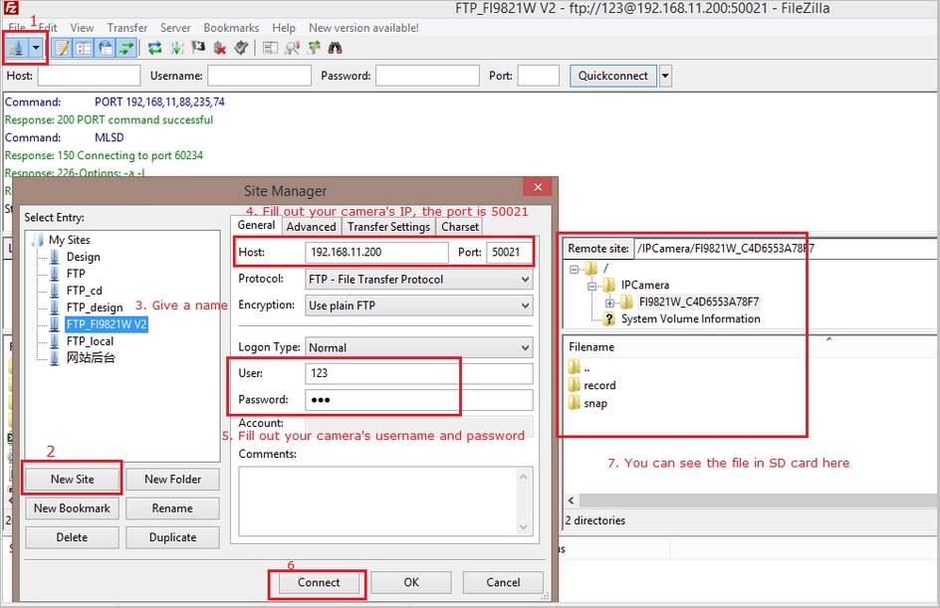Click the Delete button
The height and width of the screenshot is (608, 940).
click(72, 537)
